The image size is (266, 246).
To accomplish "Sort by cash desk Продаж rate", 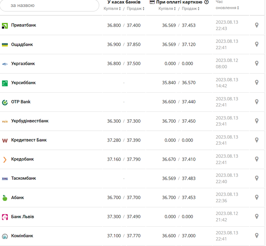I will click(x=136, y=8).
